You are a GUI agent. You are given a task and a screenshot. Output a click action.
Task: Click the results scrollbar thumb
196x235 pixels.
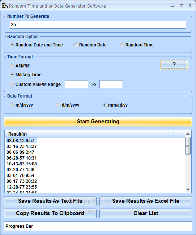188,145
